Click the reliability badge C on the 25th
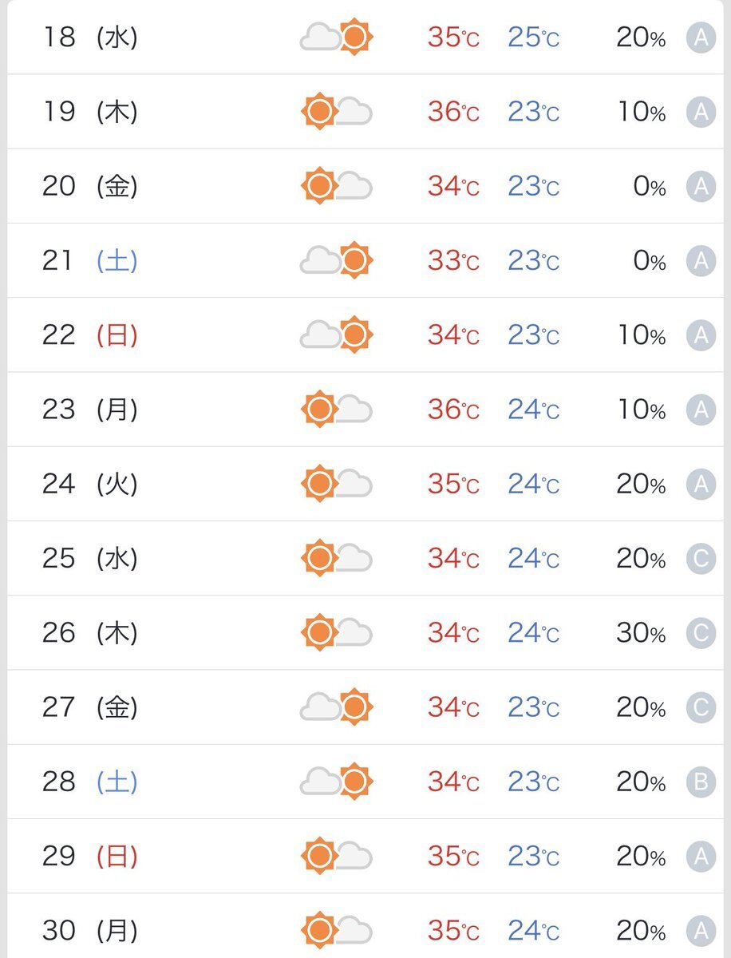Viewport: 731px width, 958px height. click(x=701, y=559)
